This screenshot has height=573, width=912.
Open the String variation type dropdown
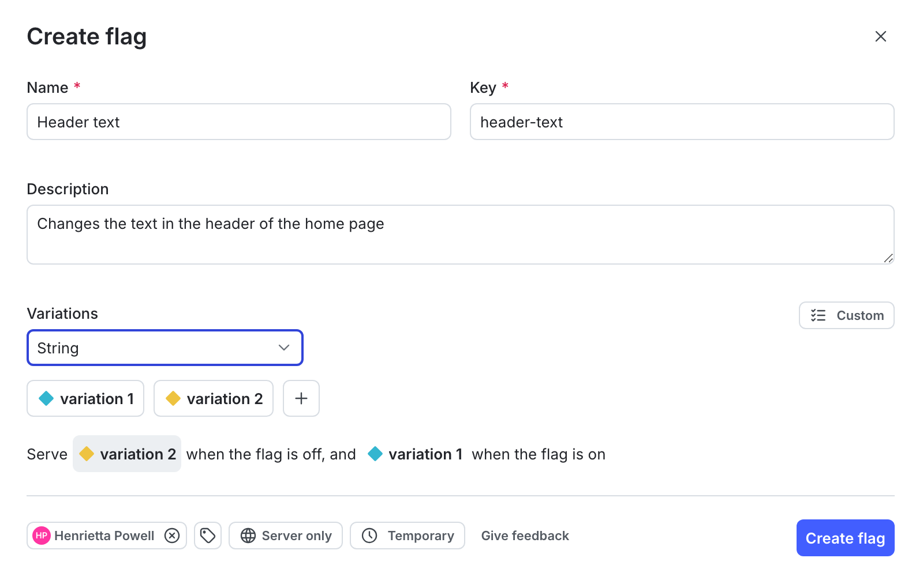tap(165, 348)
